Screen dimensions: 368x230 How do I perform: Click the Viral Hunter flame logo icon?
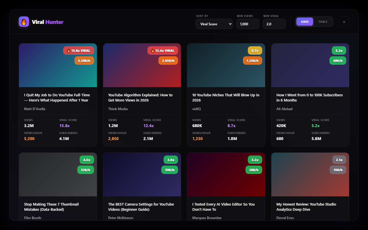click(24, 22)
